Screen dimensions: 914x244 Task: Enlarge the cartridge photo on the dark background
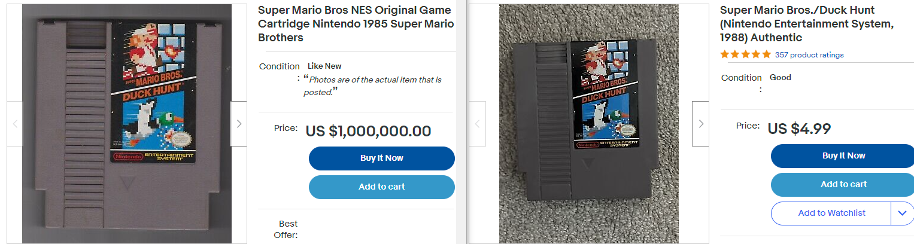[127, 124]
